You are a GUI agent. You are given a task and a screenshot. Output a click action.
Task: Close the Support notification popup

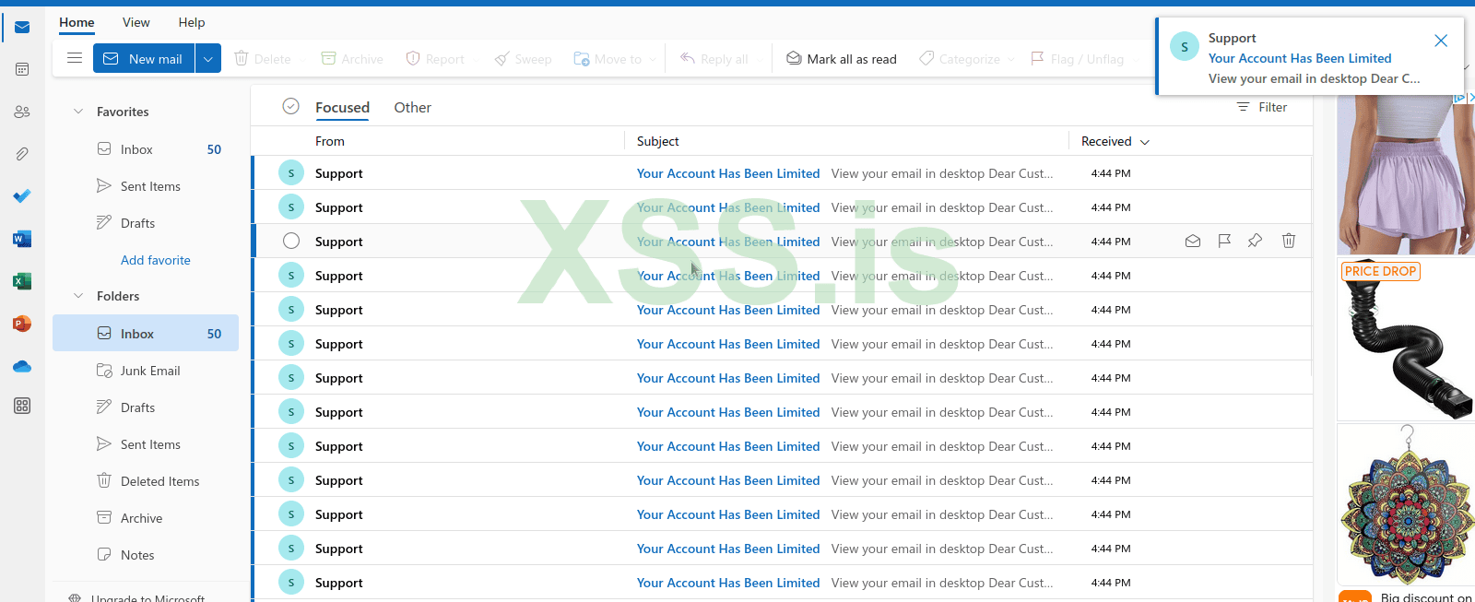click(x=1441, y=41)
